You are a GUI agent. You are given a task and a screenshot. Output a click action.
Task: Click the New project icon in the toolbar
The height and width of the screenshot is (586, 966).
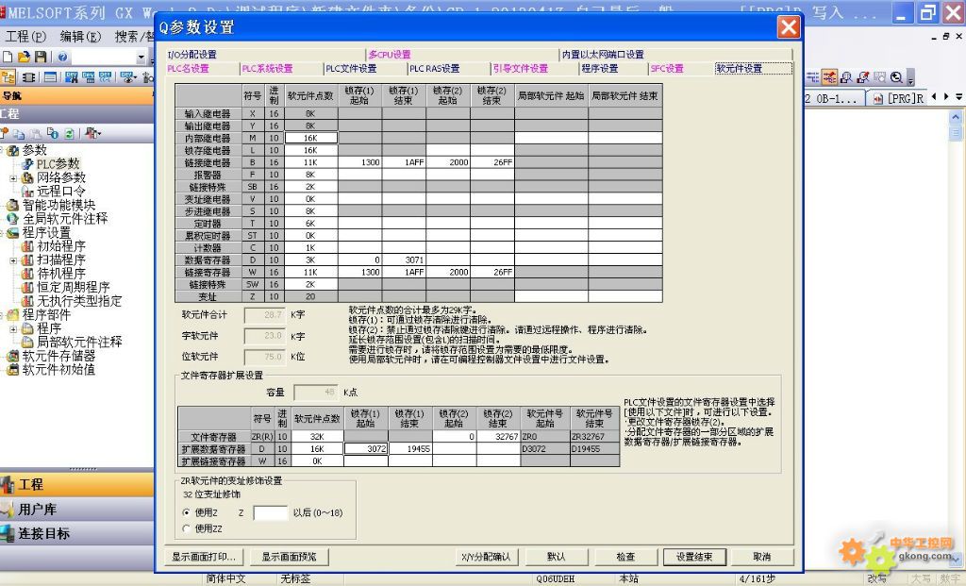(x=8, y=57)
